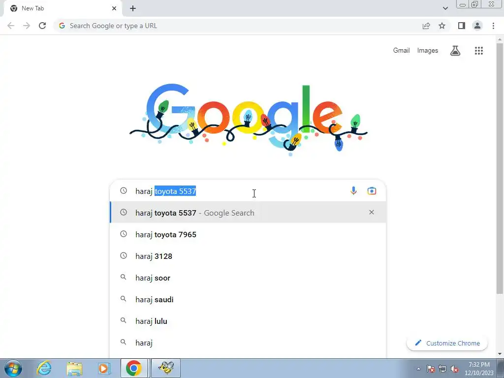Open the Windows Start menu
The image size is (504, 378).
click(x=13, y=368)
